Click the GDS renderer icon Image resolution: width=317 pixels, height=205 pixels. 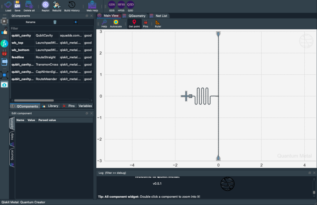click(x=112, y=5)
